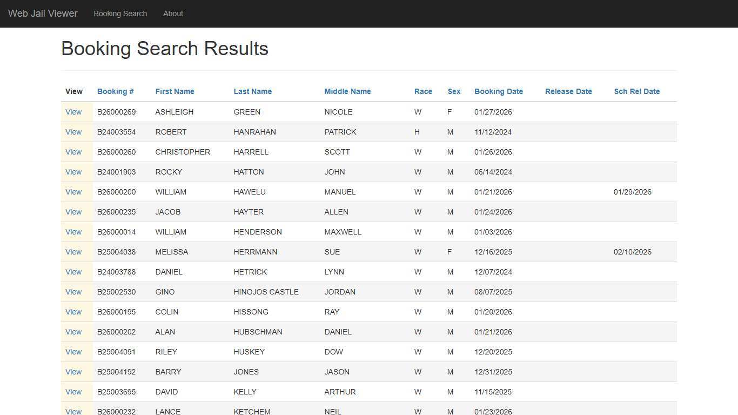
Task: View booking B26000232 for LANCE KETCHEM
Action: tap(73, 411)
